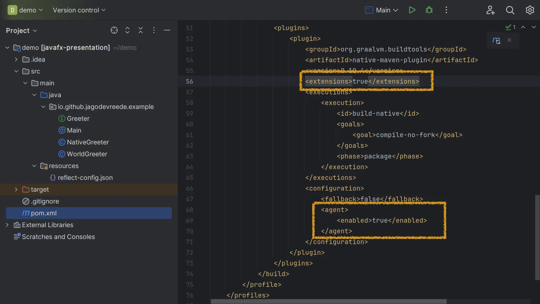Image resolution: width=540 pixels, height=304 pixels.
Task: Open the NativeGreeter class
Action: tap(88, 142)
